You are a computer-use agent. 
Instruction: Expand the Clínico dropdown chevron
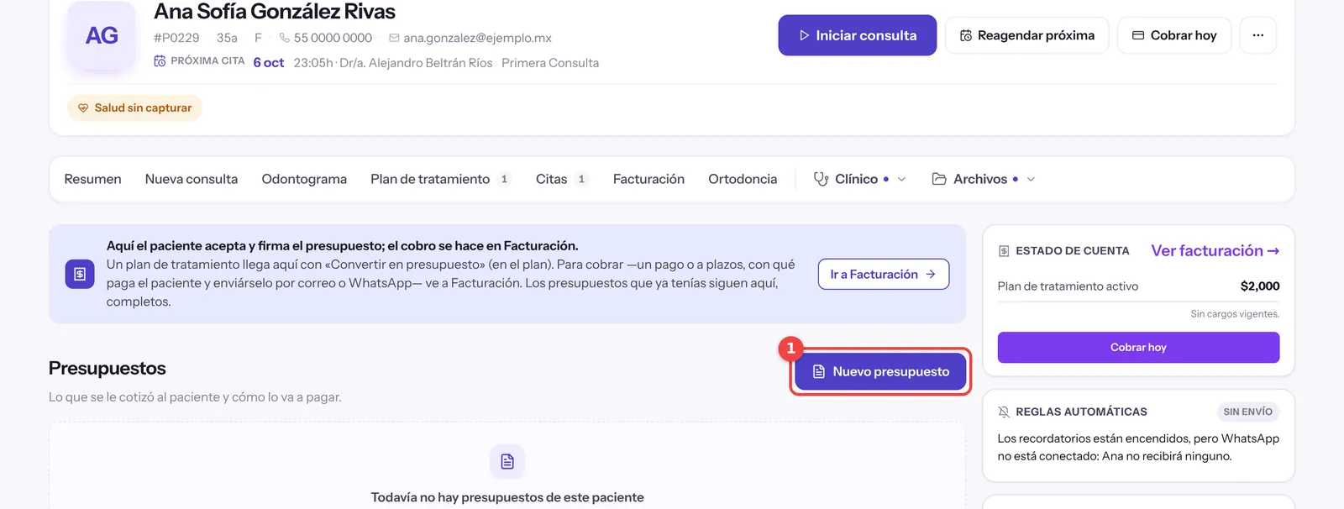[x=902, y=179]
